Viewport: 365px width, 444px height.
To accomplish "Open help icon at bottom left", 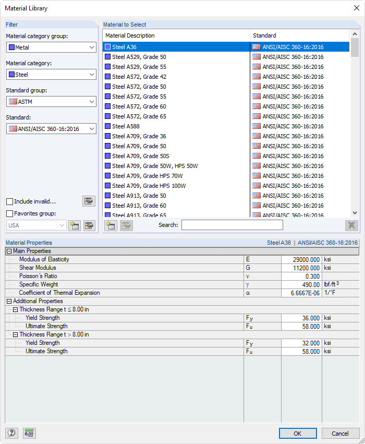I will (x=11, y=433).
